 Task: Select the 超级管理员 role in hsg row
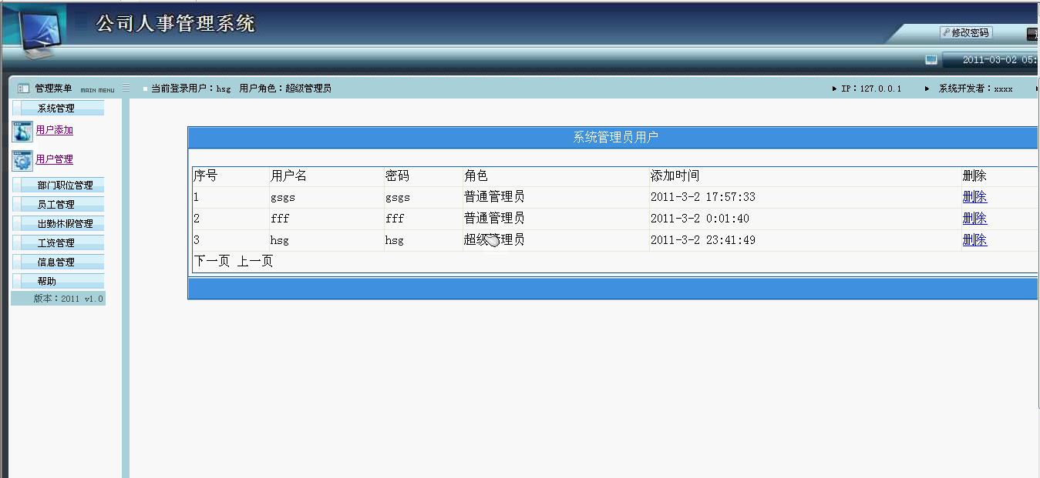tap(495, 240)
